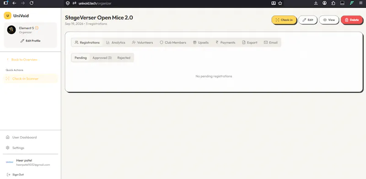
Task: Sign Out of the account
Action: pos(16,174)
